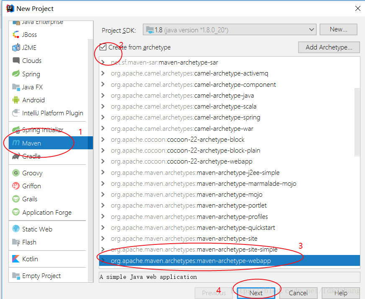Expand the camel-archetype-scala node
The width and height of the screenshot is (365, 299).
(103, 107)
